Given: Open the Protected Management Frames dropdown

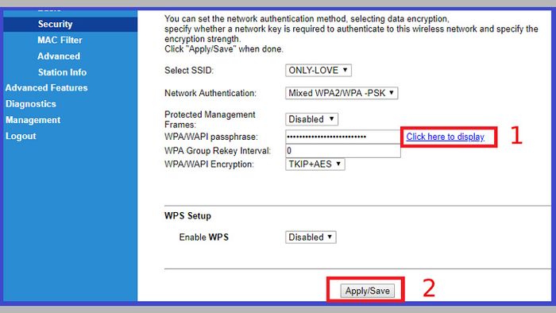Looking at the screenshot, I should tap(311, 119).
